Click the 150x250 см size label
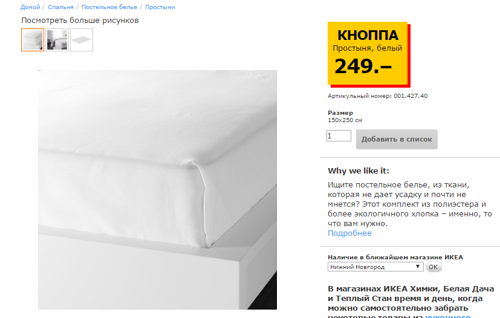The width and height of the screenshot is (500, 318). pos(345,120)
